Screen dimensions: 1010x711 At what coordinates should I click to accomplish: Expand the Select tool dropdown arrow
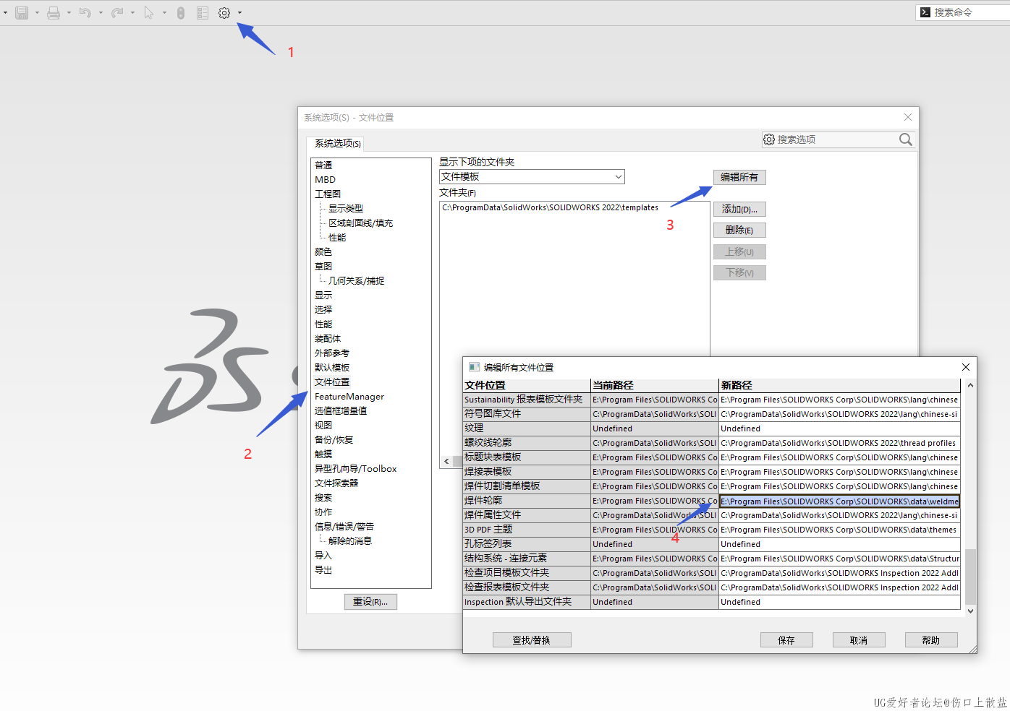[x=164, y=13]
